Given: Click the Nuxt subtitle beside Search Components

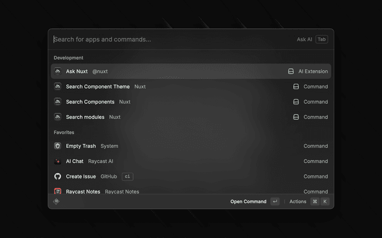Looking at the screenshot, I should (x=125, y=102).
